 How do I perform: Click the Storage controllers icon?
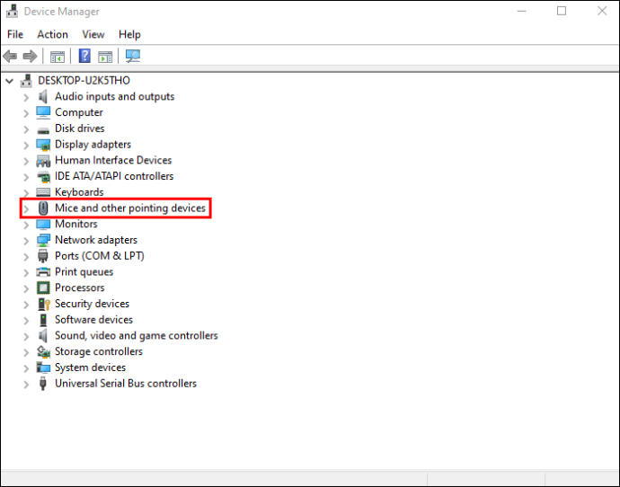pos(43,351)
